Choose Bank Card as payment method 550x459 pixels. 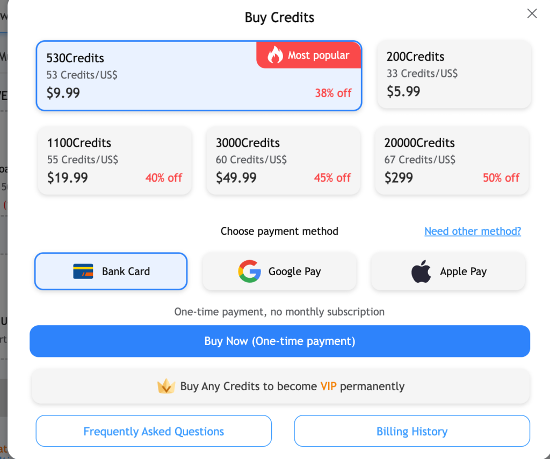coord(111,271)
